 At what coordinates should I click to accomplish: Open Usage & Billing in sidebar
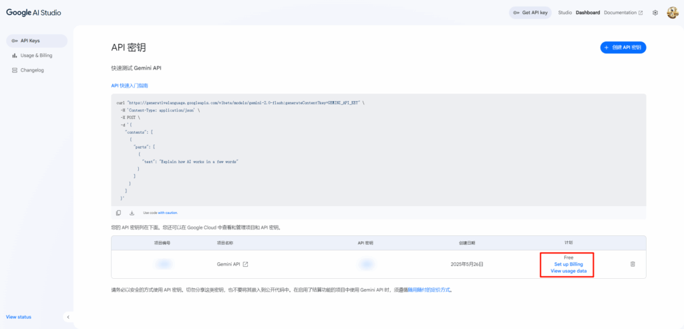tap(37, 56)
